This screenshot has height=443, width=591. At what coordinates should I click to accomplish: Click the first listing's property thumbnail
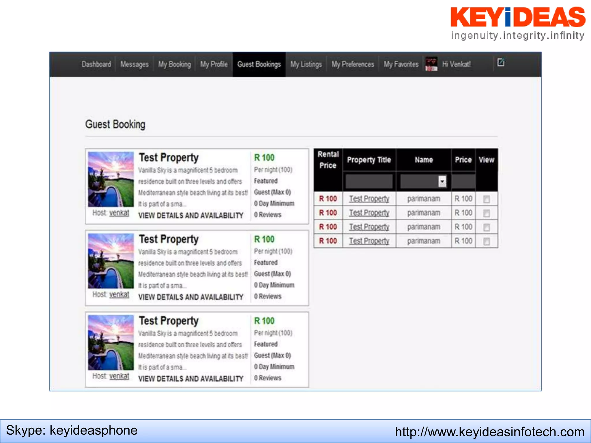coord(111,179)
